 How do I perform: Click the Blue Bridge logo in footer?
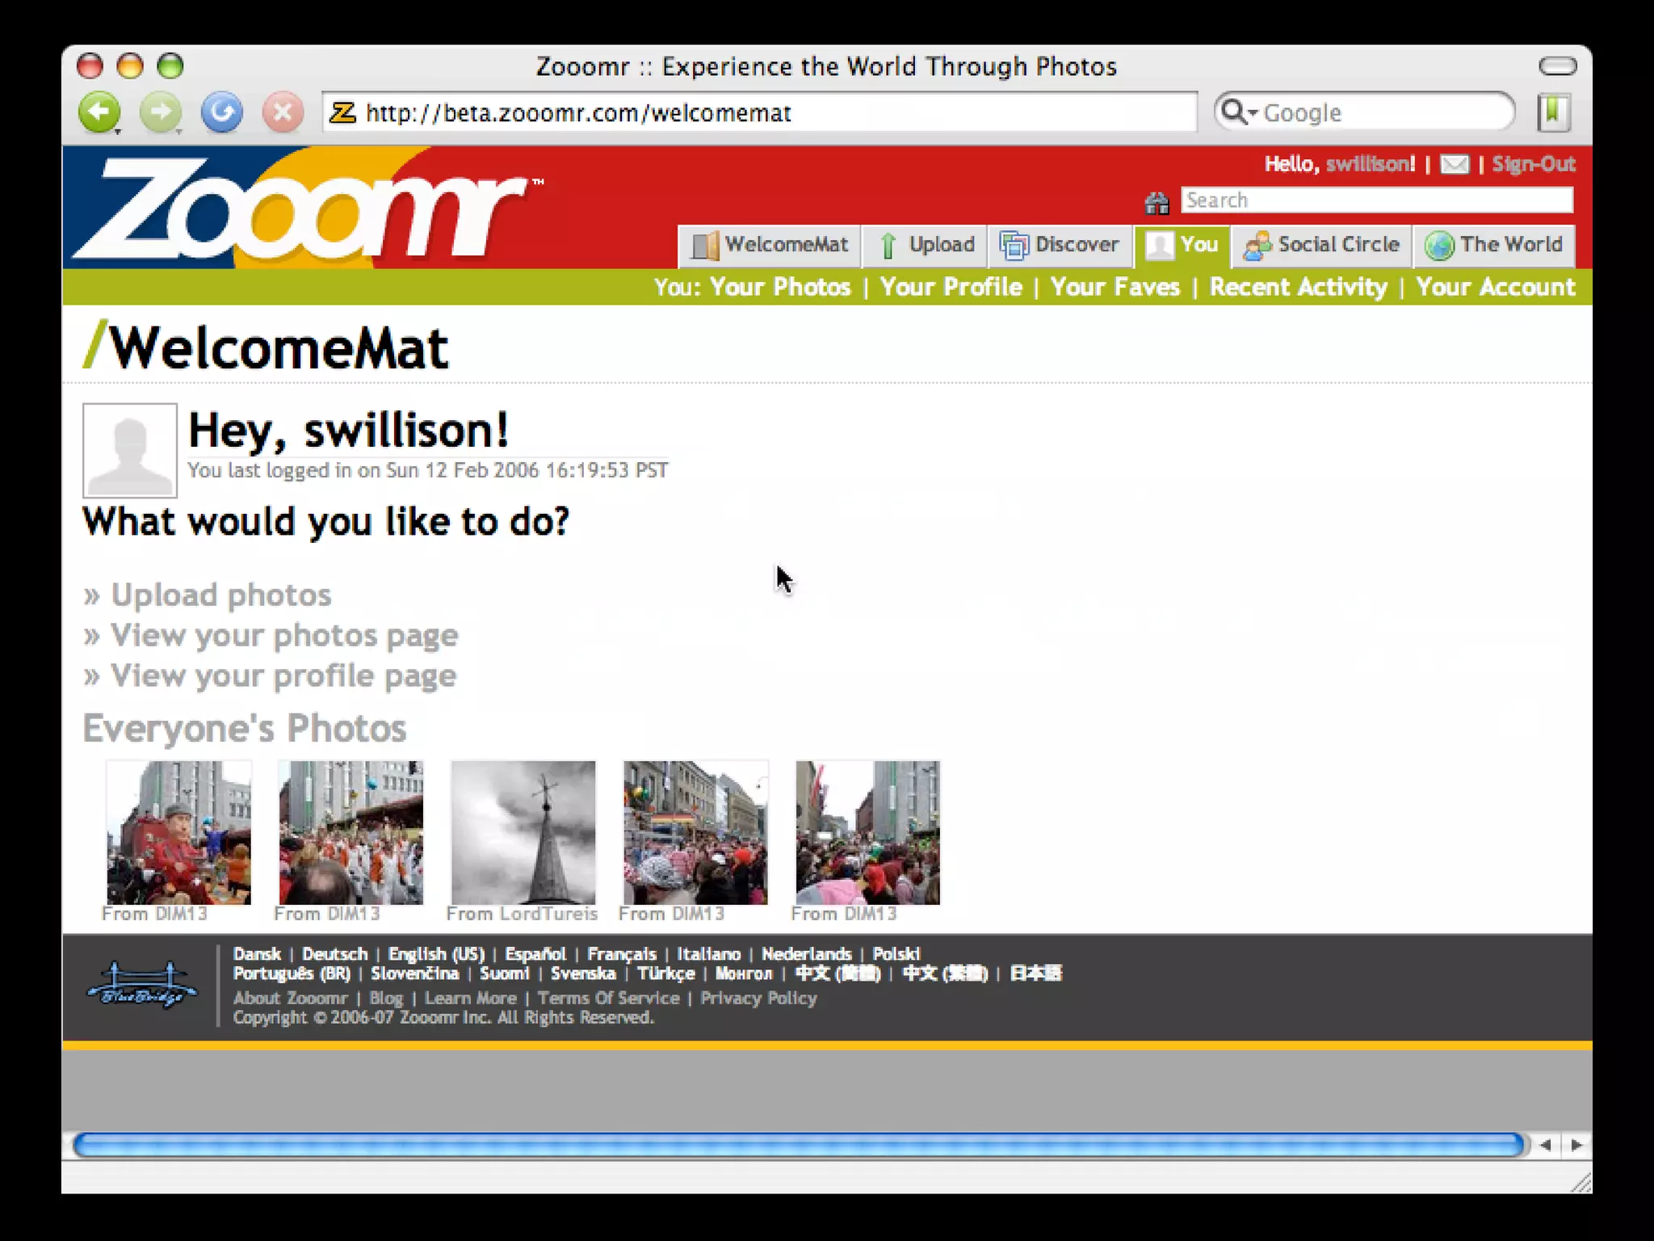pos(142,985)
